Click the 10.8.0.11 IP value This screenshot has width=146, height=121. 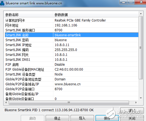[62, 45]
